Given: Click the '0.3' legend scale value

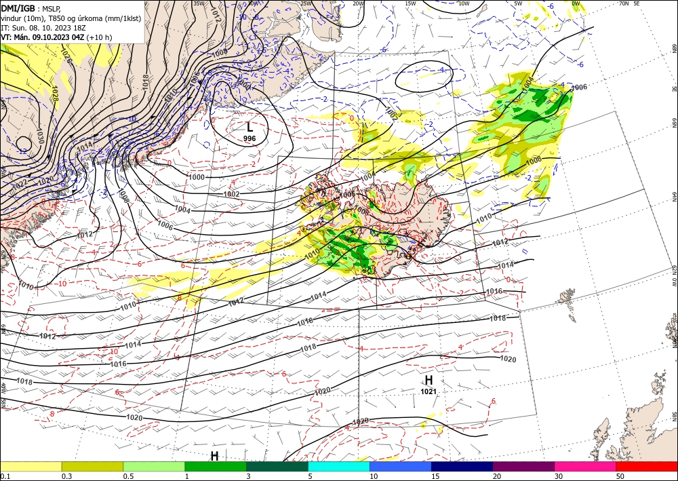Looking at the screenshot, I should pyautogui.click(x=66, y=476).
